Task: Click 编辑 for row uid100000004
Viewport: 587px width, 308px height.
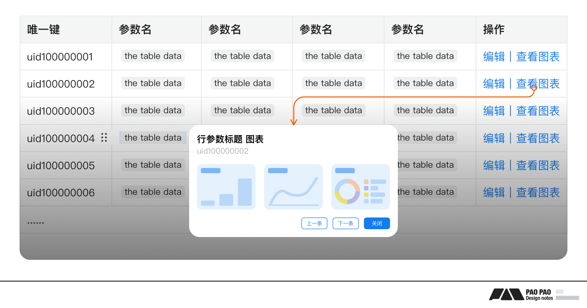Action: [494, 138]
